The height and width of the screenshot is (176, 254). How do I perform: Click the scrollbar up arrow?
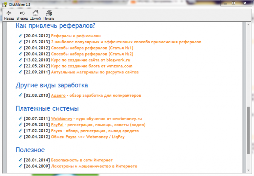248,24
